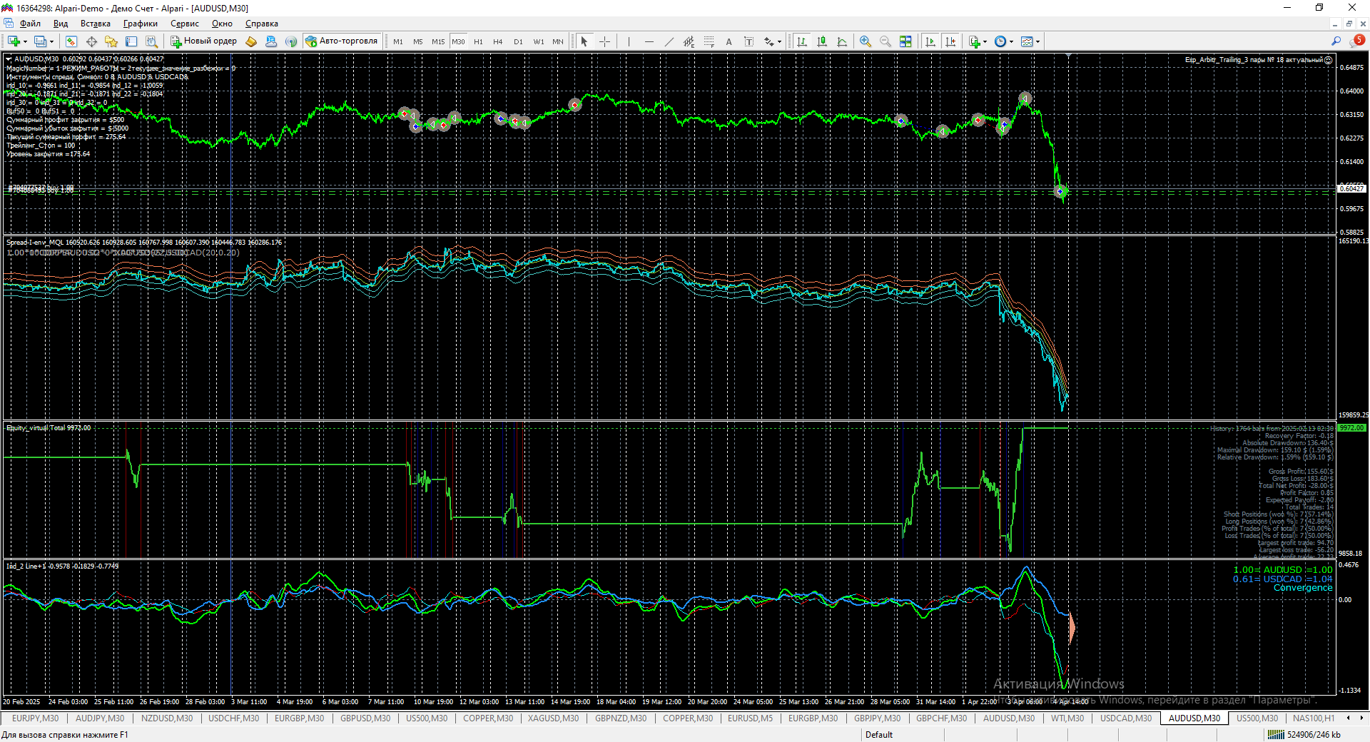1370x742 pixels.
Task: Expand the indicators dropdown arrow
Action: click(x=985, y=41)
